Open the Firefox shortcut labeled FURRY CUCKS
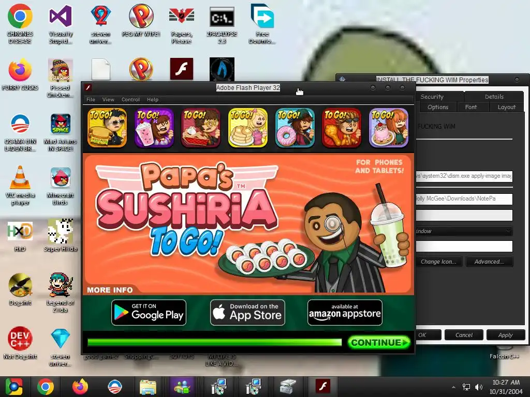This screenshot has width=530, height=397. (x=20, y=74)
